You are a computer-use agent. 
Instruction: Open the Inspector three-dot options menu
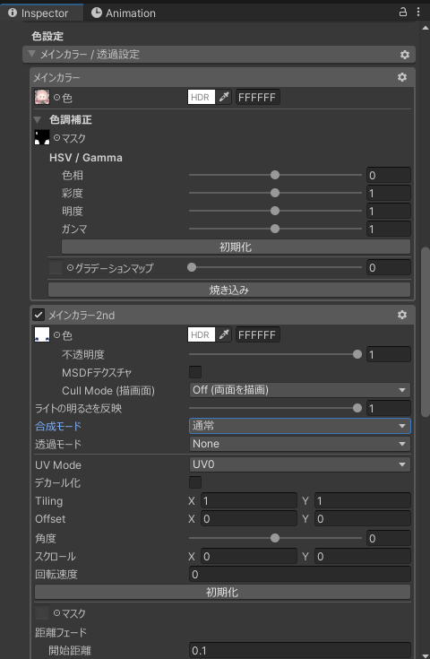(418, 12)
